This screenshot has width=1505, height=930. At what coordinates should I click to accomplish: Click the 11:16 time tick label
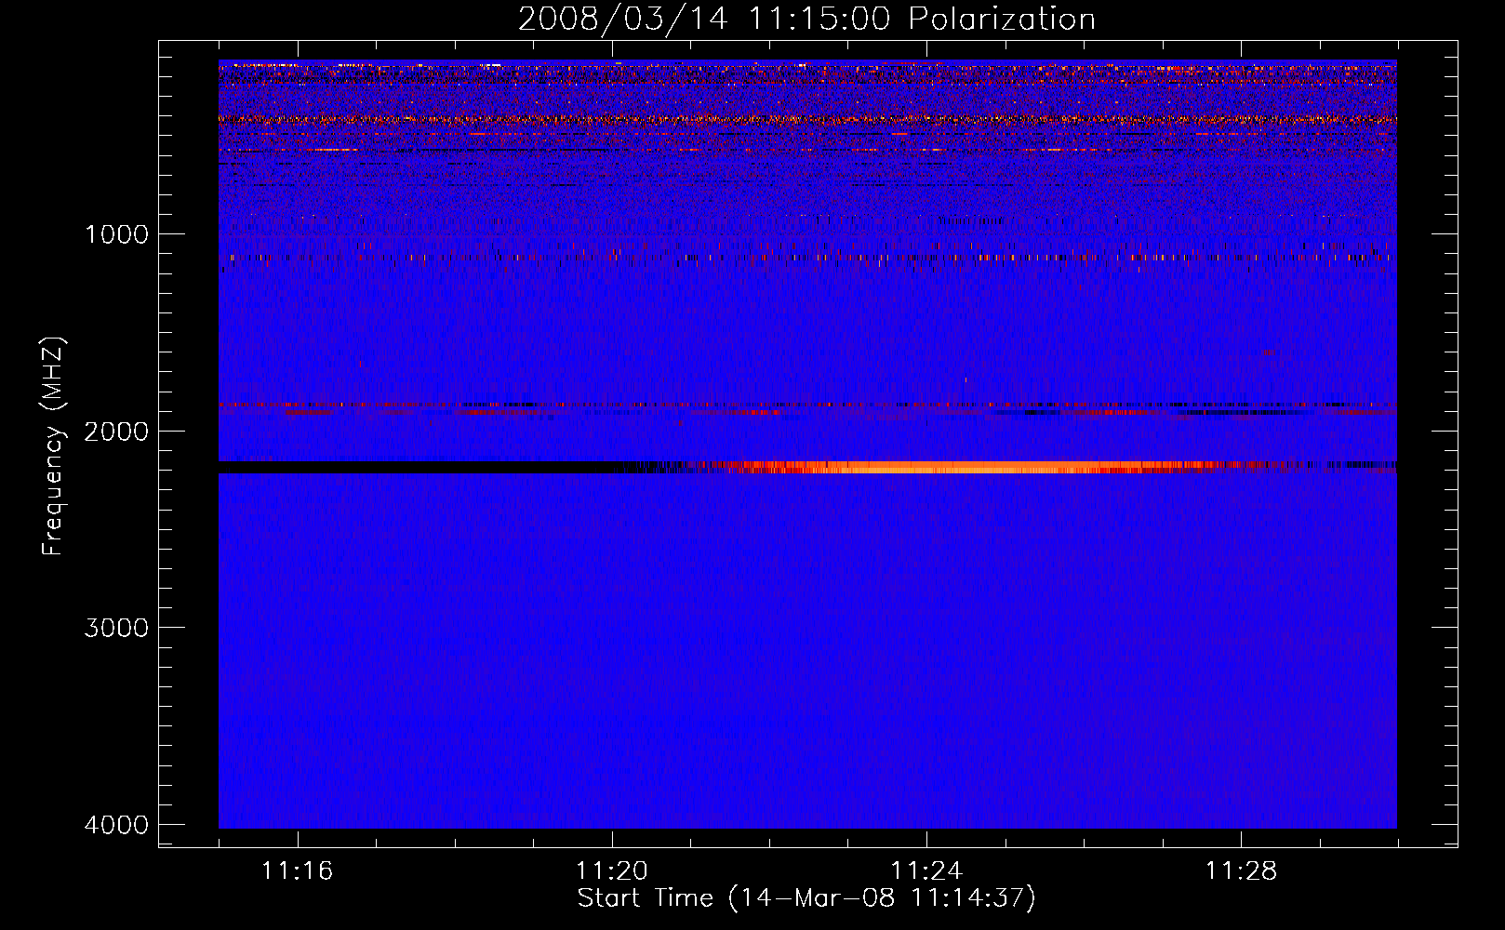pos(298,871)
